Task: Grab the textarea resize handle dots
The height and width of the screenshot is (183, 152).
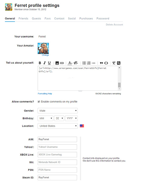Action: tap(80, 91)
